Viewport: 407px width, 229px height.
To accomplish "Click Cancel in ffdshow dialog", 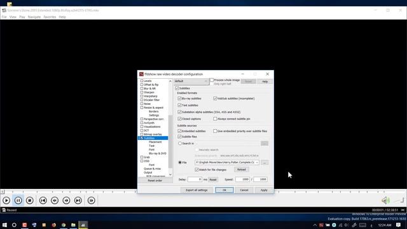I will (244, 190).
